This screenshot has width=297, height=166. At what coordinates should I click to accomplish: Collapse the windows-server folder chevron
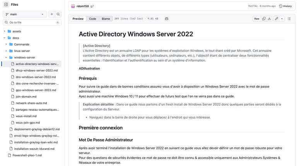click(x=6, y=57)
